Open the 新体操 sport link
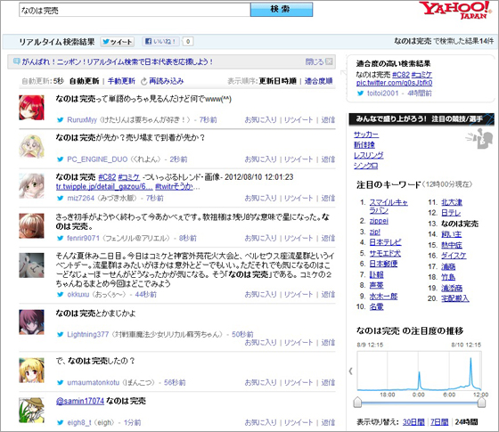The width and height of the screenshot is (499, 432). click(364, 145)
